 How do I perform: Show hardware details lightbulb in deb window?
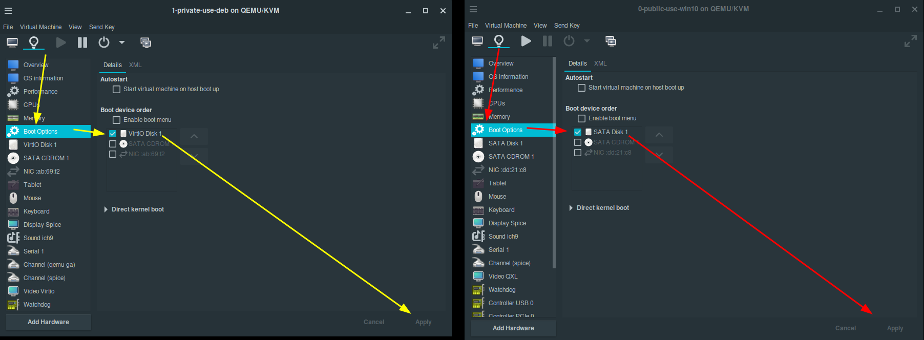(34, 42)
